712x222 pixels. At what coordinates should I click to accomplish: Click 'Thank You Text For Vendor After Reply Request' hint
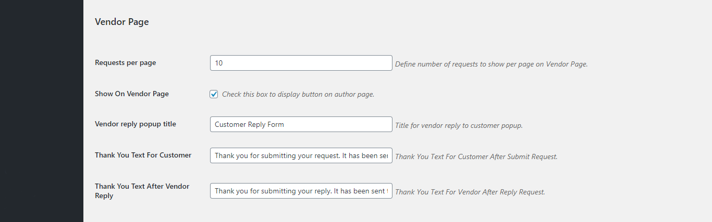tap(470, 192)
